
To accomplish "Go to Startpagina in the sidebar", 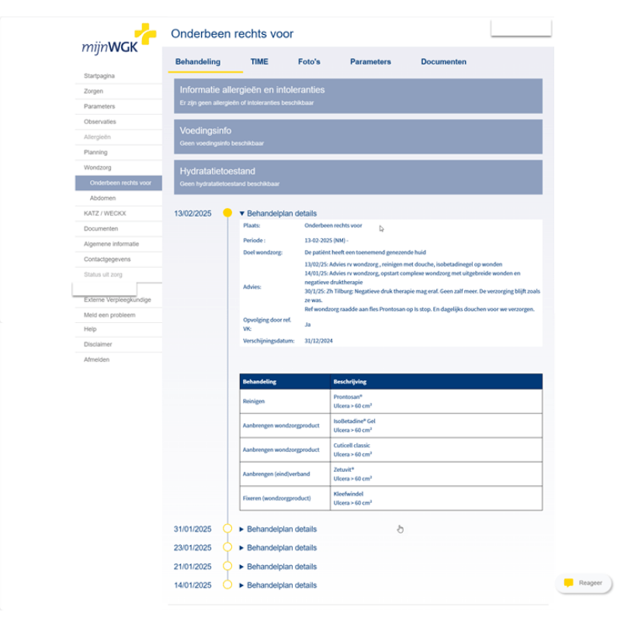I will click(x=119, y=75).
